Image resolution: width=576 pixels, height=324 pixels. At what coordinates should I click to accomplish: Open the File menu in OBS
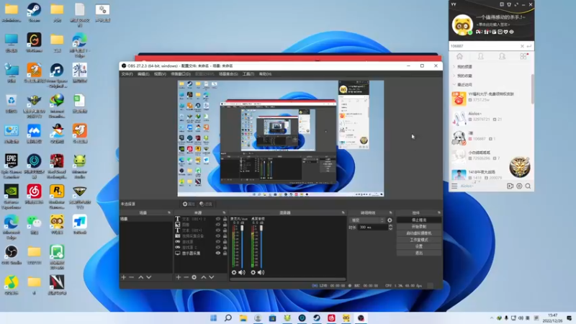coord(127,74)
